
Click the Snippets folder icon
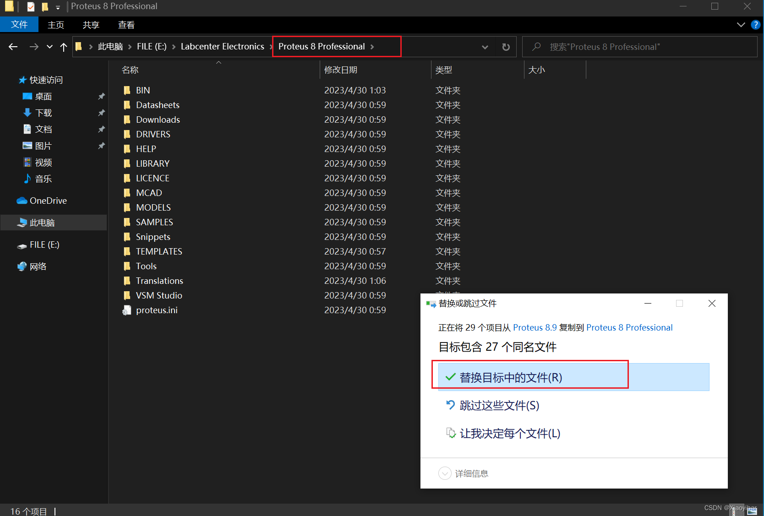[x=127, y=237]
